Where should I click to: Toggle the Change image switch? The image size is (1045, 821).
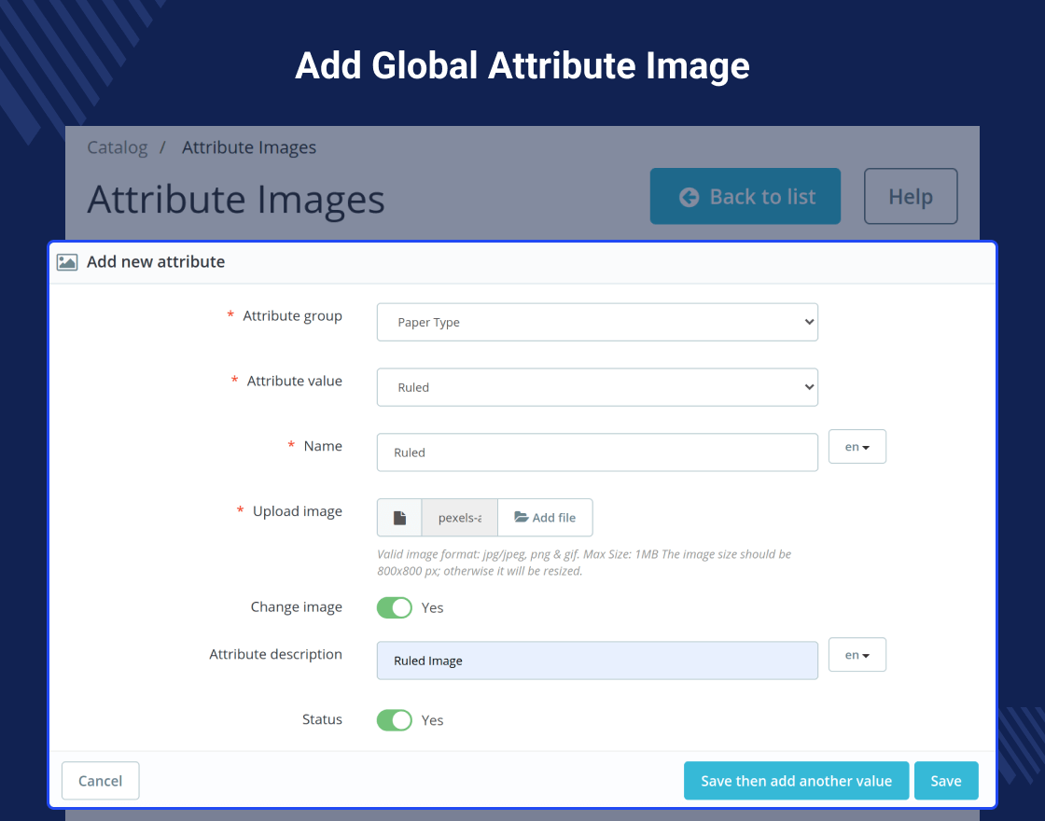[x=395, y=607]
